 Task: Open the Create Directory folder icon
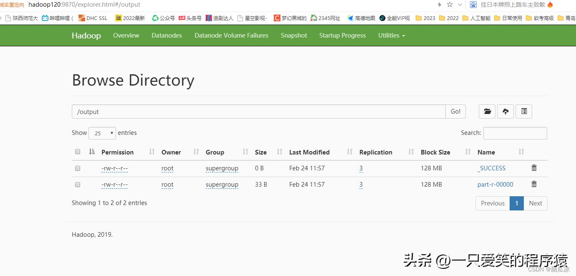[x=487, y=111]
